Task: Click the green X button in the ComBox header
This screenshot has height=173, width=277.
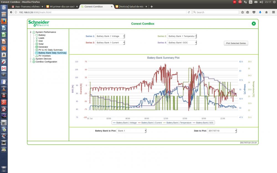Action: tap(254, 24)
